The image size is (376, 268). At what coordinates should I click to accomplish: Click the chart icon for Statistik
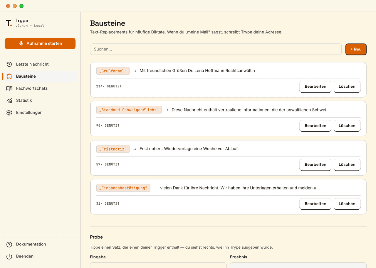coord(9,100)
